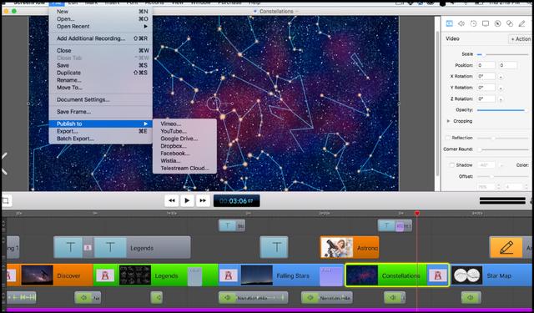The image size is (534, 313).
Task: Start playback with the Play button
Action: (187, 200)
